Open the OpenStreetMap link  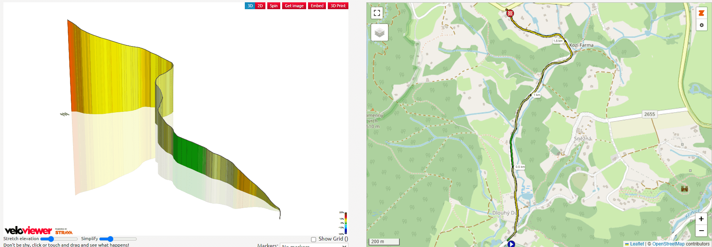(x=668, y=244)
